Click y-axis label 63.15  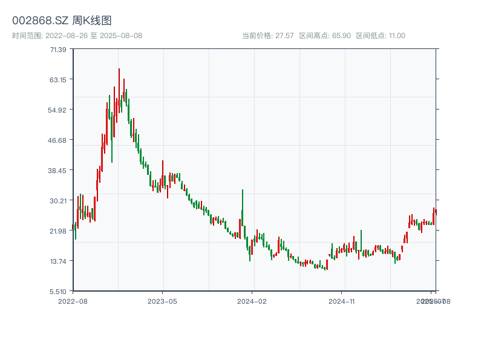58,80
